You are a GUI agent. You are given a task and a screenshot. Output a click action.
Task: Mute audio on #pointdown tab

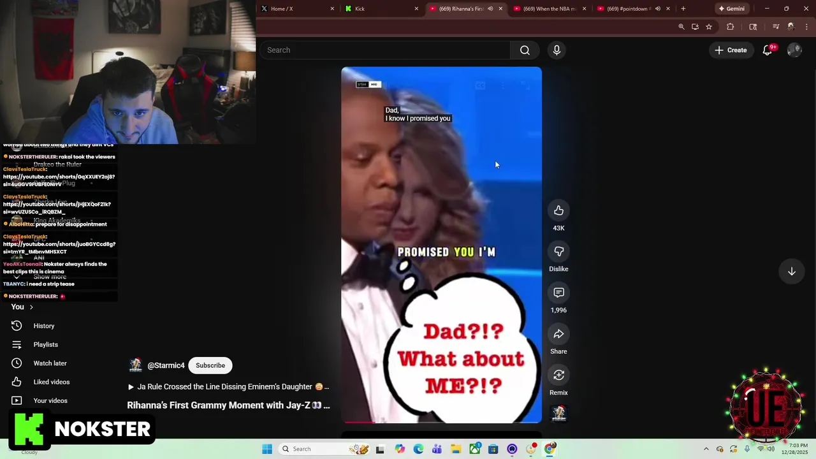(x=657, y=9)
